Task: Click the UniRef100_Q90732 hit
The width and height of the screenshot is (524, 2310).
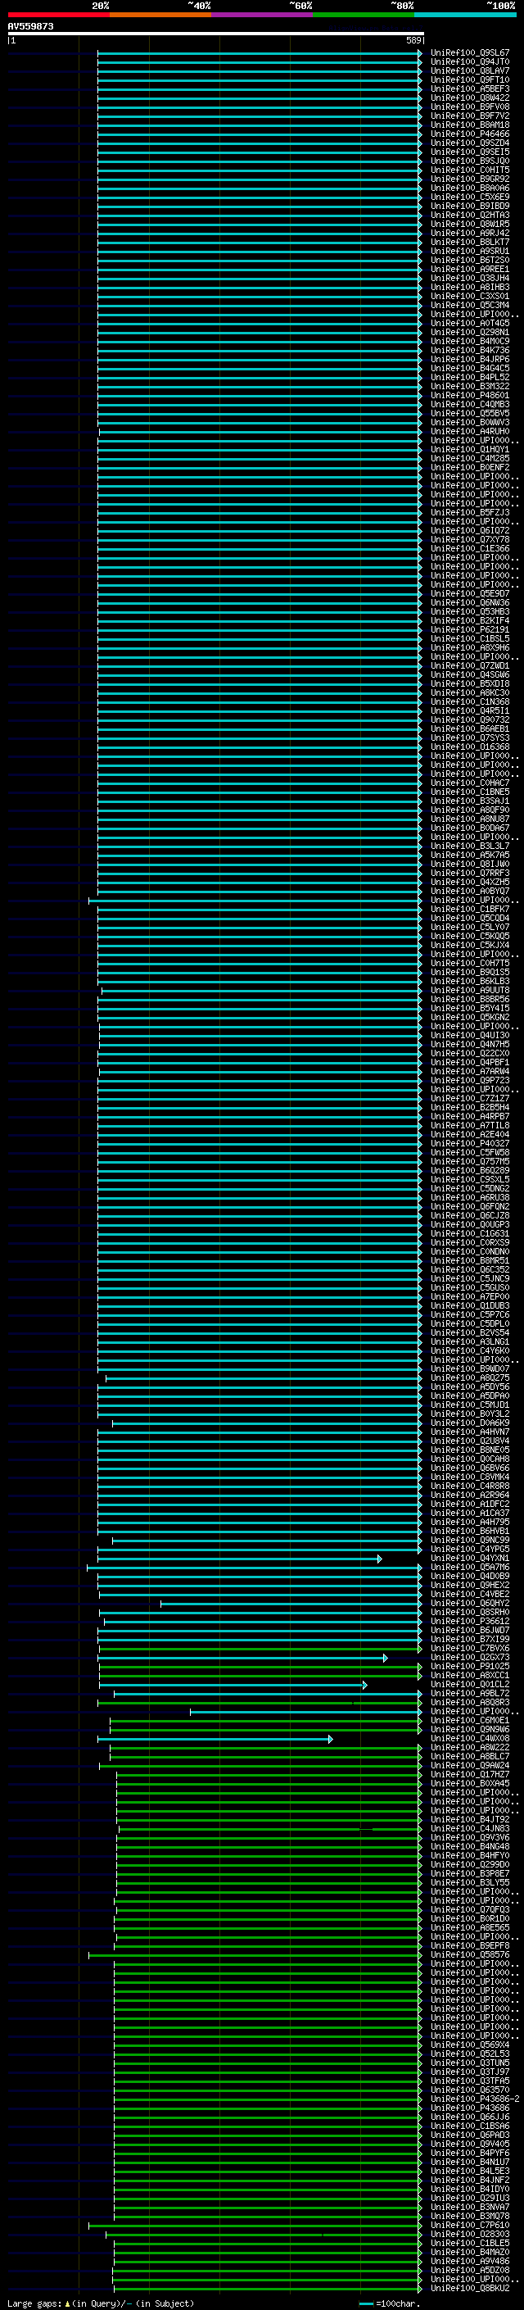Action: tap(470, 720)
